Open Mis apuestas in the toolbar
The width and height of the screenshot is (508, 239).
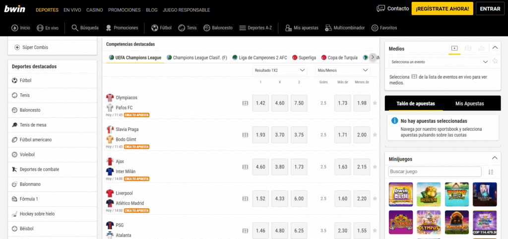click(x=302, y=28)
